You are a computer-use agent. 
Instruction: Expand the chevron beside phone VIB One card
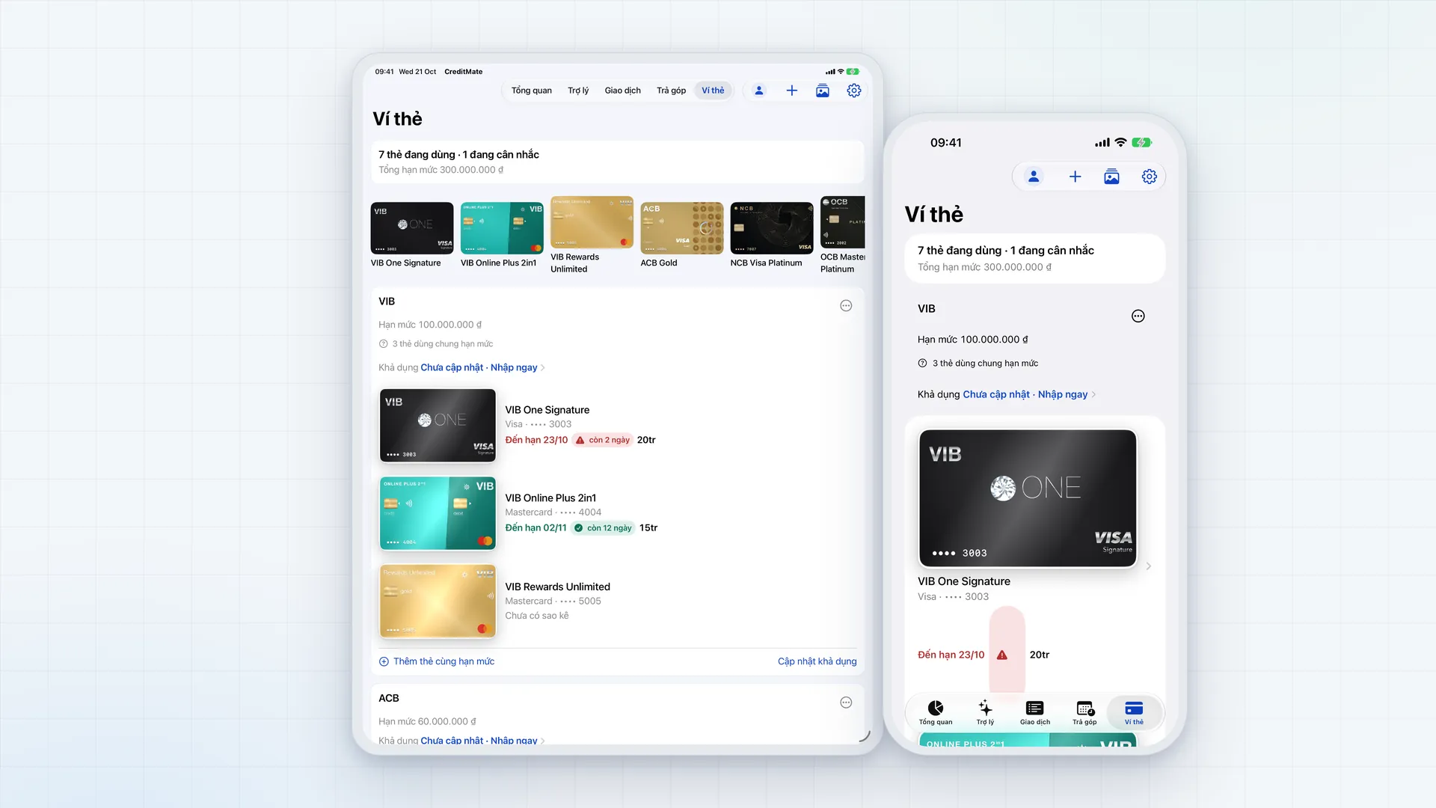(1149, 566)
